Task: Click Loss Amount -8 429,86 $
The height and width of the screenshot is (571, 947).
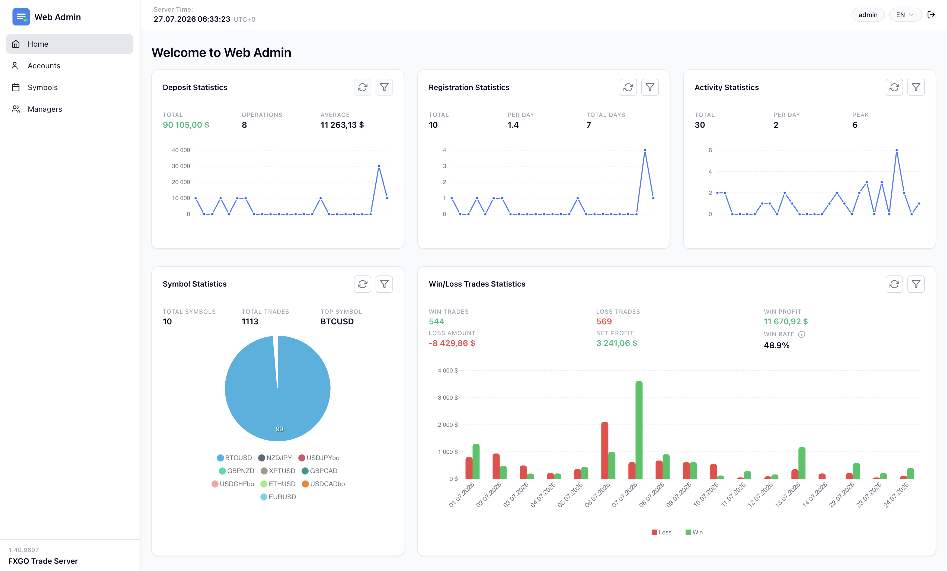Action: (452, 343)
